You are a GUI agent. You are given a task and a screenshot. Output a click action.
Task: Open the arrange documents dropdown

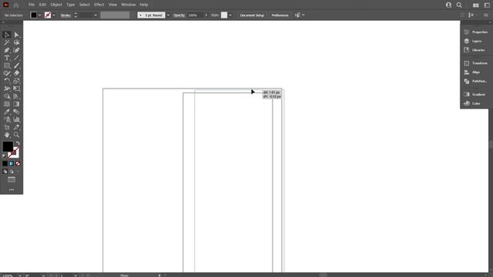point(476,5)
